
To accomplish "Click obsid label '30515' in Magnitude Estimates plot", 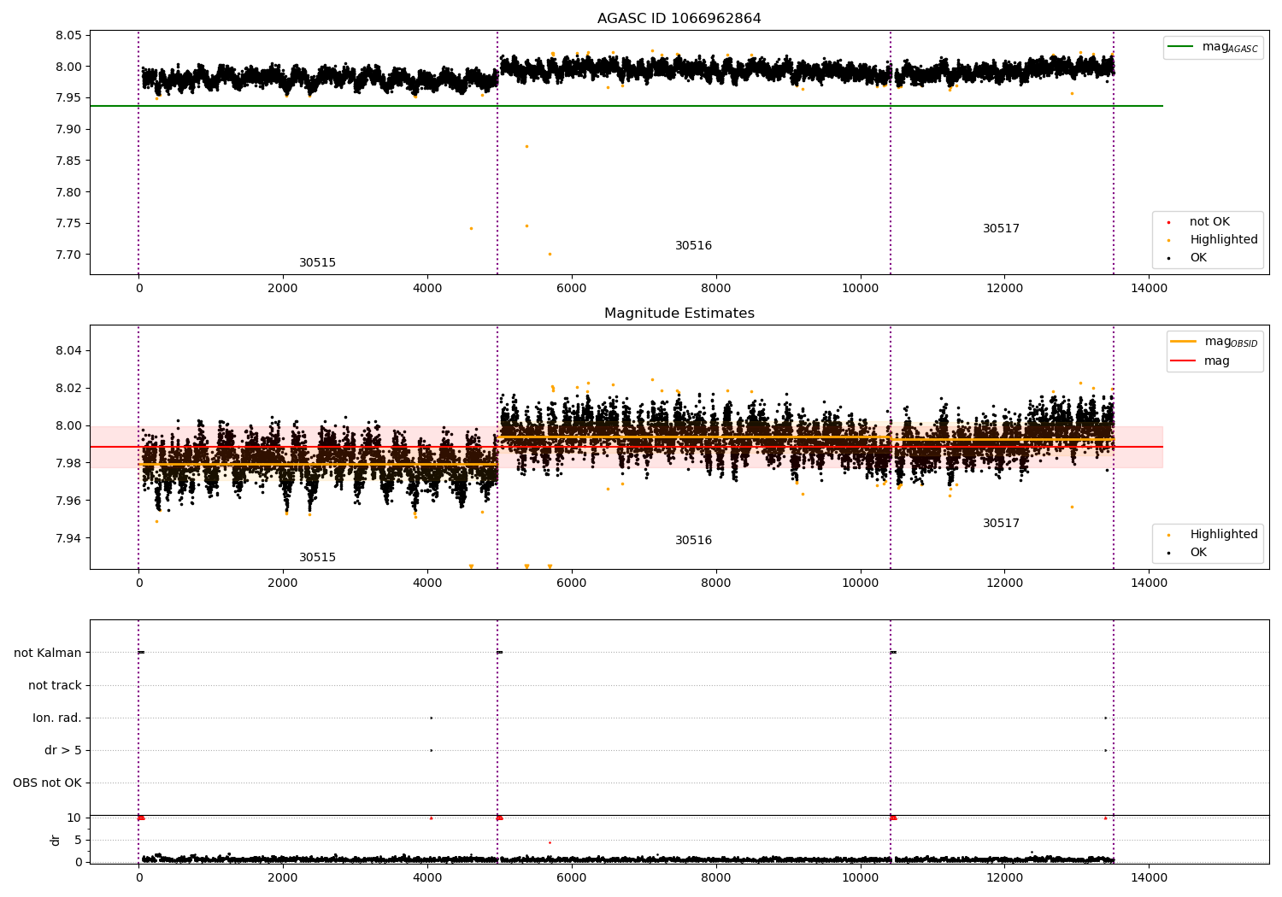I will [317, 558].
